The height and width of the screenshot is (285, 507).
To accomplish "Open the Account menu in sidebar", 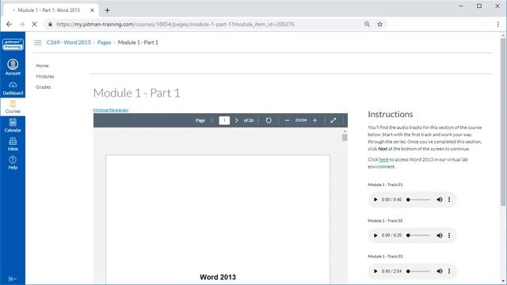I will tap(13, 67).
